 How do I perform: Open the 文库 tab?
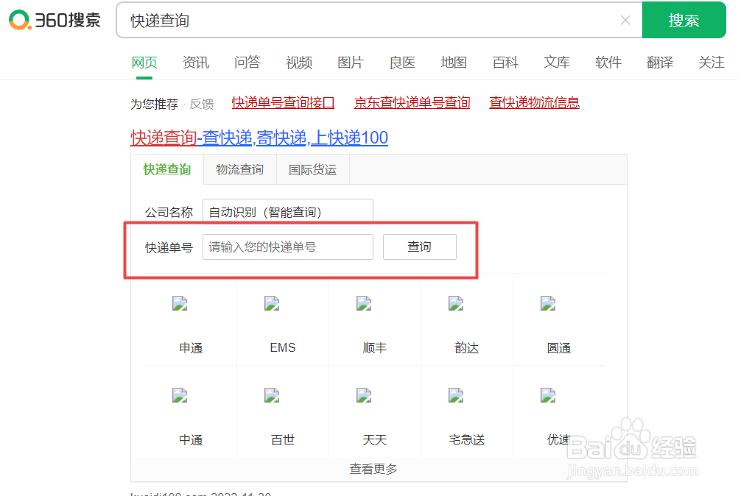coord(556,62)
